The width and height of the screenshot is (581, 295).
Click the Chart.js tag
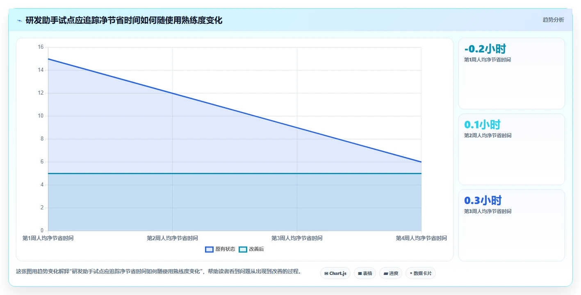click(x=335, y=273)
